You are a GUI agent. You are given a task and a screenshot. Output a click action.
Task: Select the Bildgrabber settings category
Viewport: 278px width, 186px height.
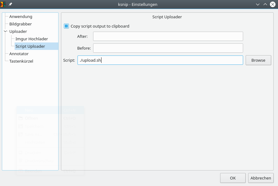(20, 24)
